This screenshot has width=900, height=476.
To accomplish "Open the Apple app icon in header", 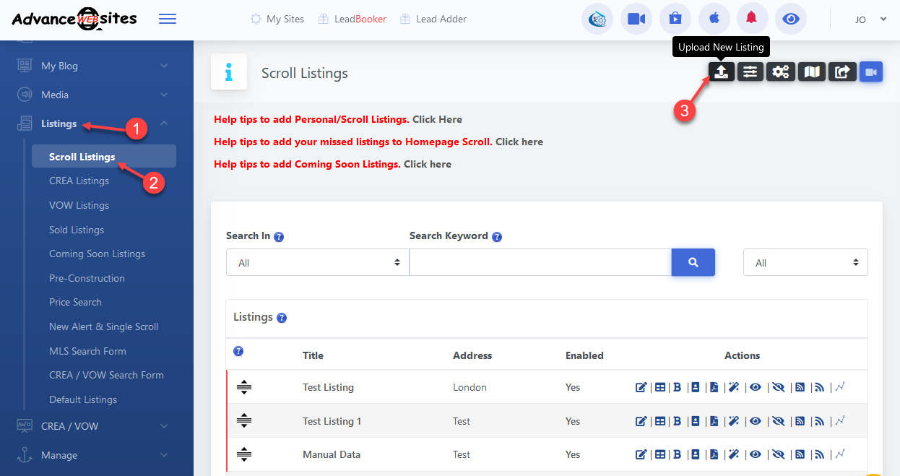I will [x=714, y=19].
